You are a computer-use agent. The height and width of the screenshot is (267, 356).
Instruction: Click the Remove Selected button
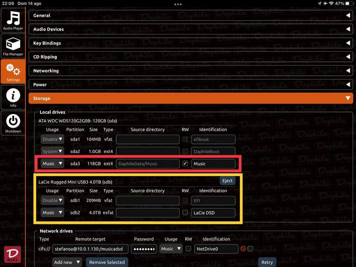pyautogui.click(x=107, y=262)
